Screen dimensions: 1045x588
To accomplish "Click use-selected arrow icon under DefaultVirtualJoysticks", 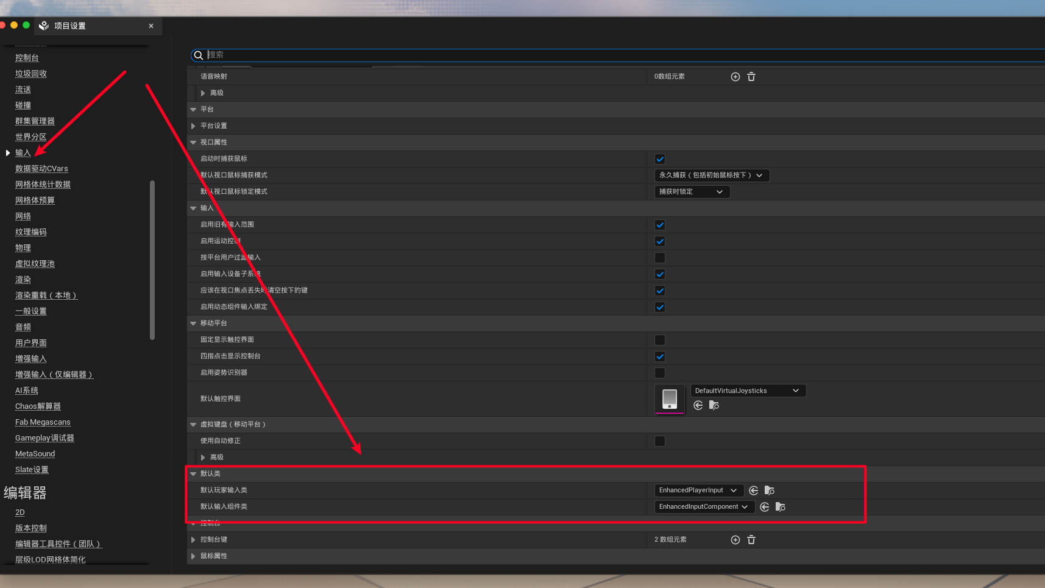I will (x=698, y=406).
